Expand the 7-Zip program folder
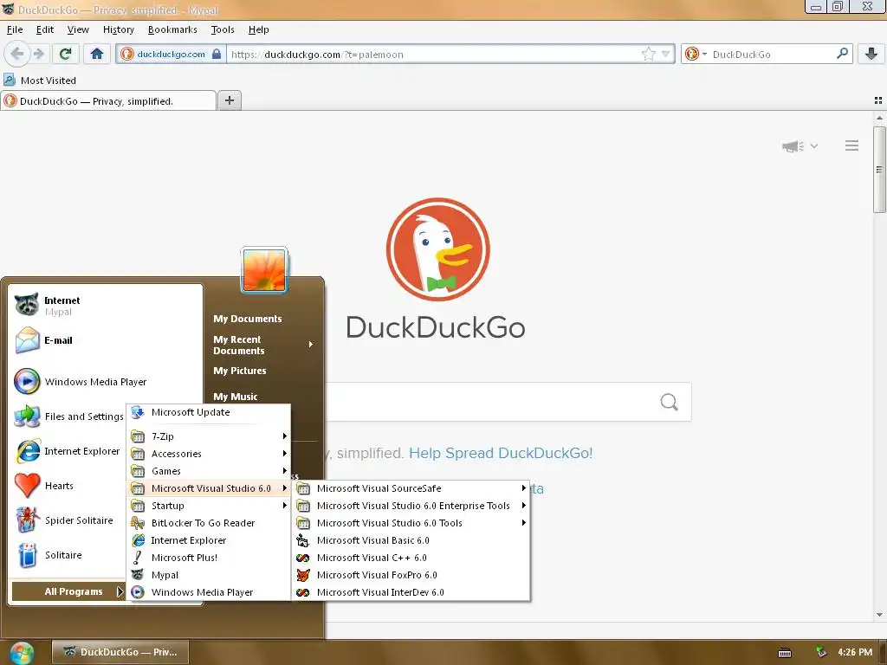 pos(209,436)
